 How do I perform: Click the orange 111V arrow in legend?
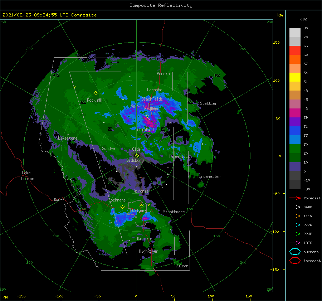click(x=295, y=216)
